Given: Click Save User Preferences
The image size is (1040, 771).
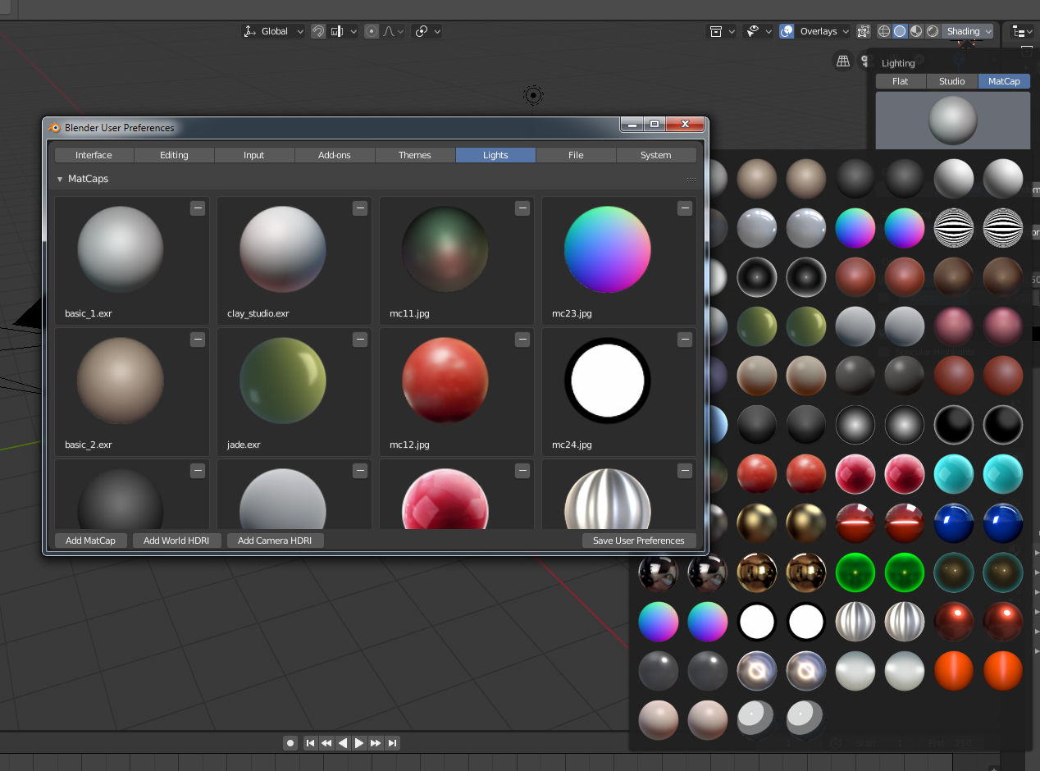Looking at the screenshot, I should coord(639,541).
